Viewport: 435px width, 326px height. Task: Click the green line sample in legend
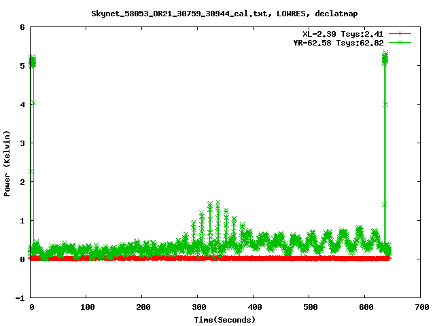[x=400, y=42]
